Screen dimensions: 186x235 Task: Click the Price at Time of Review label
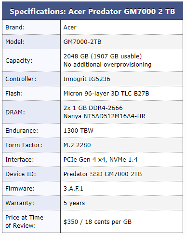[x=25, y=221]
